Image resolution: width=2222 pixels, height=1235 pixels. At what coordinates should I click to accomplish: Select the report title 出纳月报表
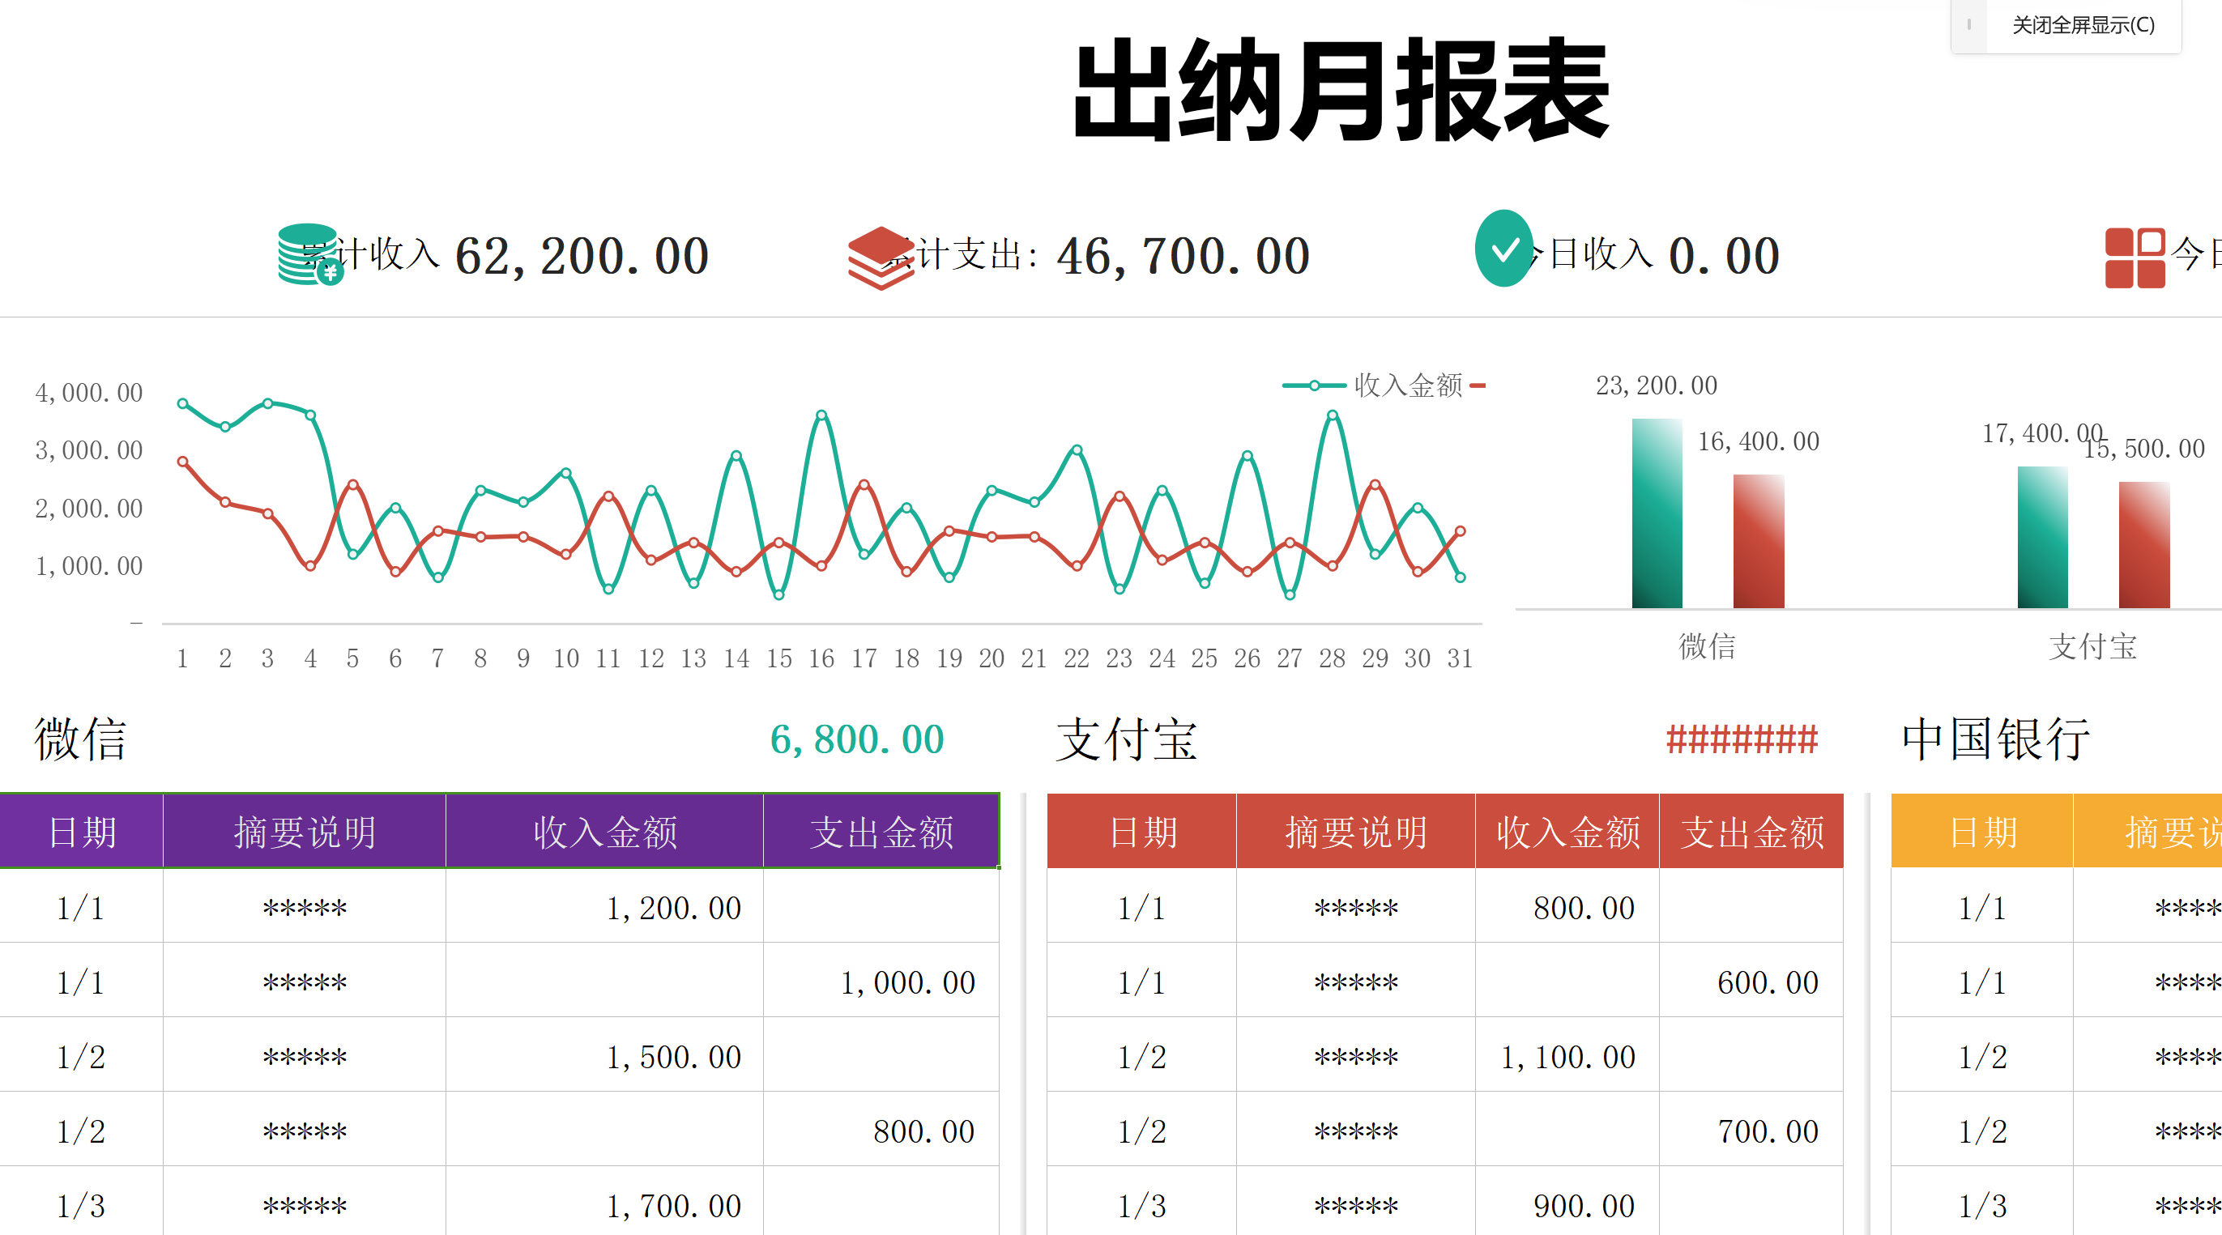pos(1341,89)
